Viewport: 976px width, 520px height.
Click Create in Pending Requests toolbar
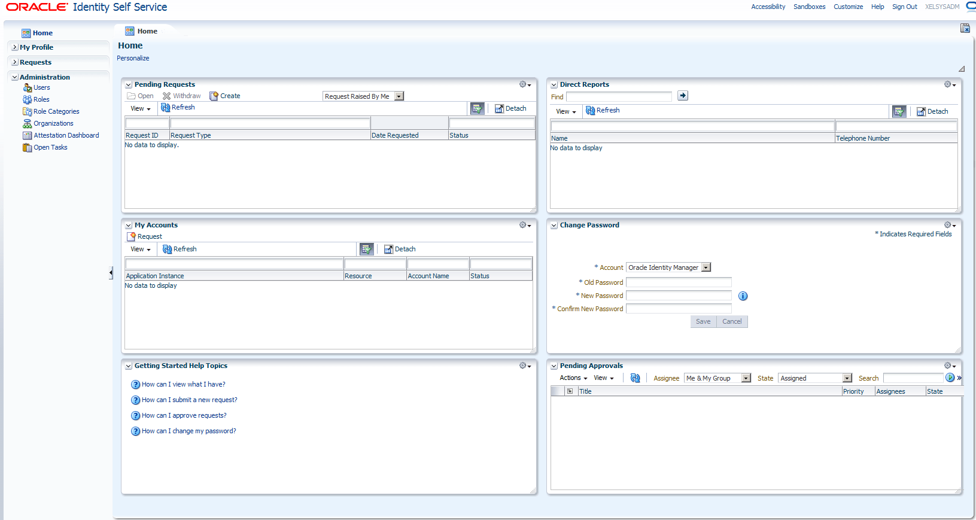pos(225,96)
